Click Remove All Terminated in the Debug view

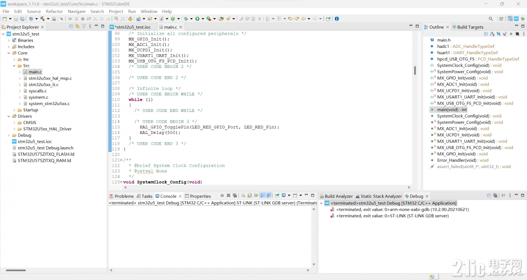[495, 195]
